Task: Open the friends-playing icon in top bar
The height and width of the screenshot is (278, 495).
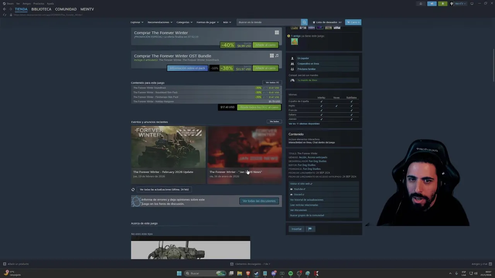Action: [x=421, y=3]
